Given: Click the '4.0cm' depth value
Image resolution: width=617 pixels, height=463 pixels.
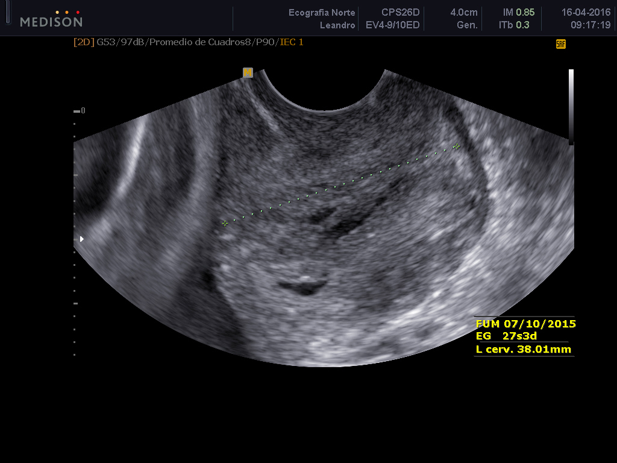Looking at the screenshot, I should tap(464, 12).
